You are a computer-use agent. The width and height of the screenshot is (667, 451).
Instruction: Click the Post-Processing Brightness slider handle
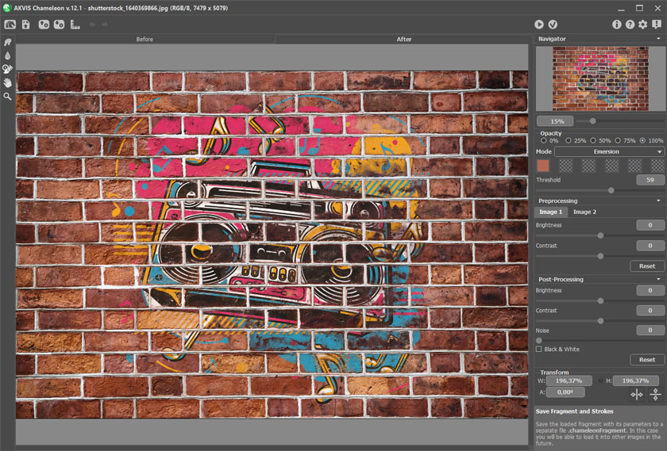click(600, 300)
